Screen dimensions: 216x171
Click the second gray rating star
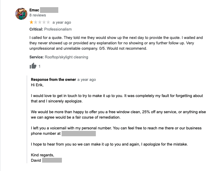click(36, 22)
